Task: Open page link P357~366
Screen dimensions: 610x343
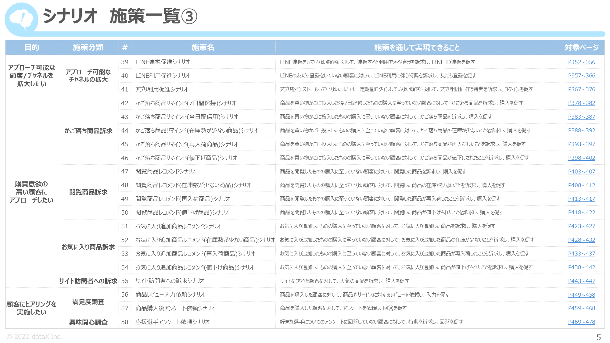Action: point(581,76)
